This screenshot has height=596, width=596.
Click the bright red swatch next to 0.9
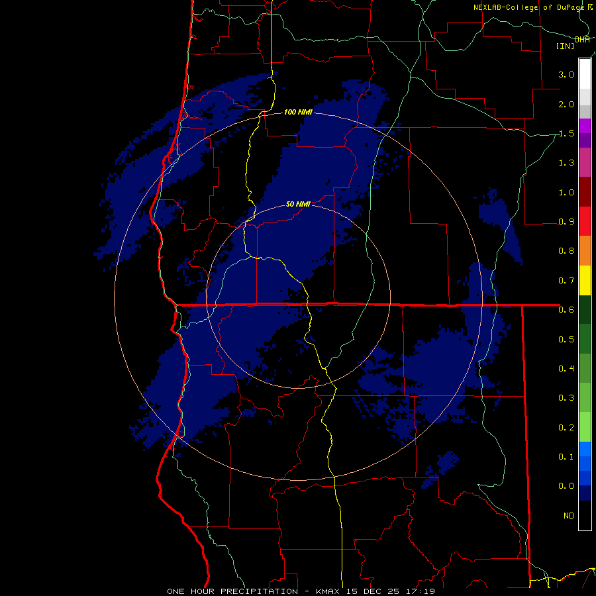pyautogui.click(x=585, y=221)
